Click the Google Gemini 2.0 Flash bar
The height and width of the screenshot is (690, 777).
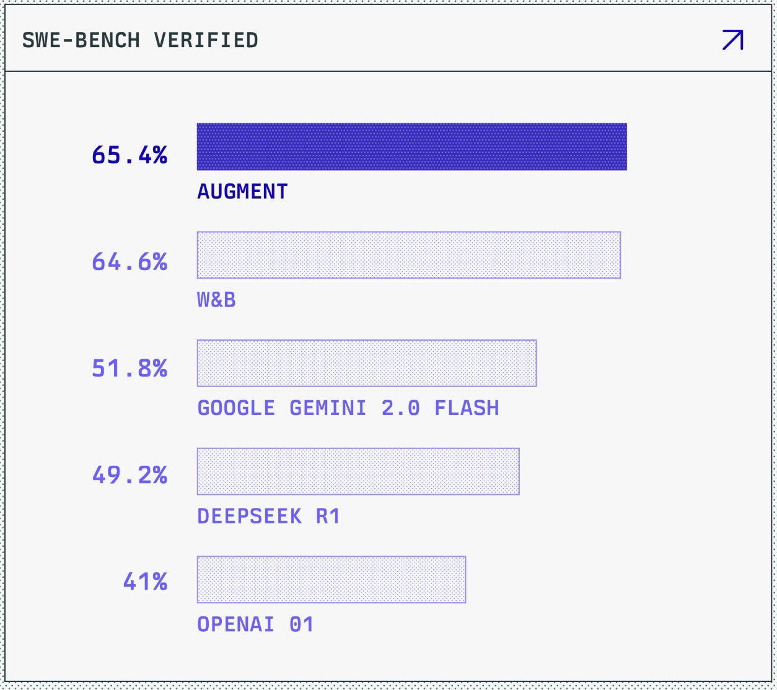(x=366, y=363)
